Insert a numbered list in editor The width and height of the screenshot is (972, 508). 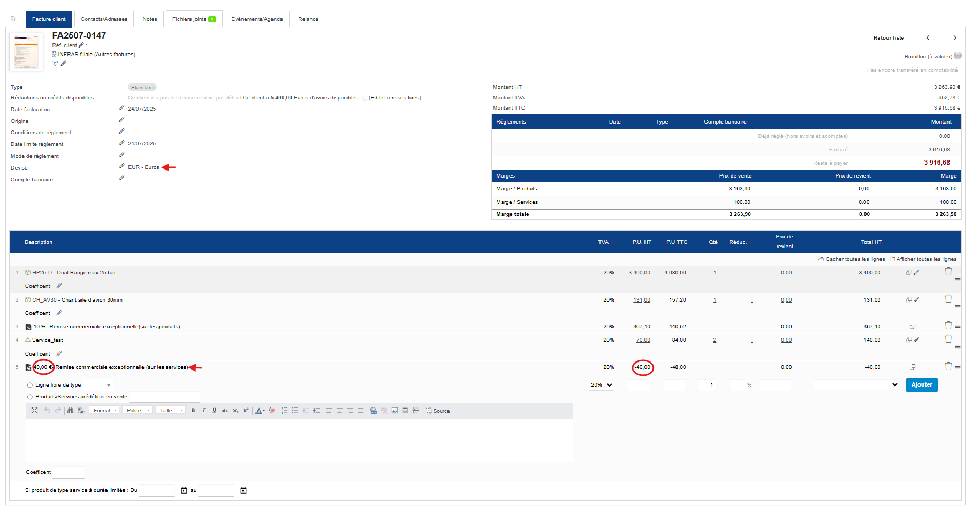coord(285,411)
